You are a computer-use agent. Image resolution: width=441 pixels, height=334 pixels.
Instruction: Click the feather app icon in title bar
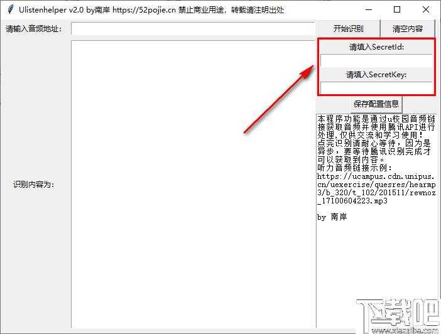pos(11,9)
